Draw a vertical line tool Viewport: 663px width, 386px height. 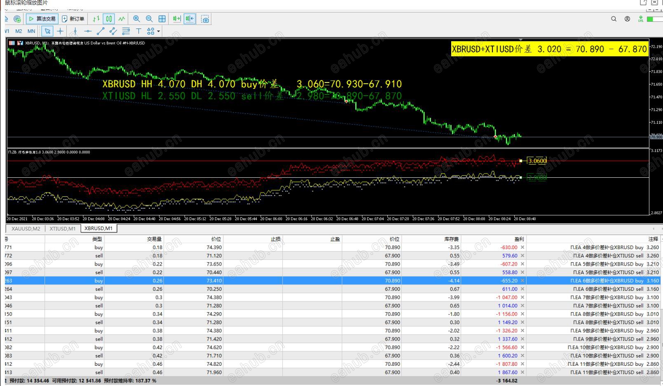[75, 31]
